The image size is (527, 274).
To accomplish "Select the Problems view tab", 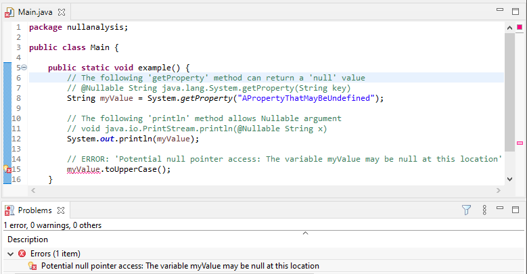I will point(35,210).
